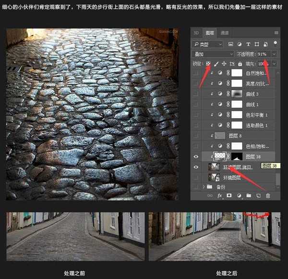Delete layer using the trash icon
Image resolution: width=288 pixels, height=279 pixels.
coord(268,196)
